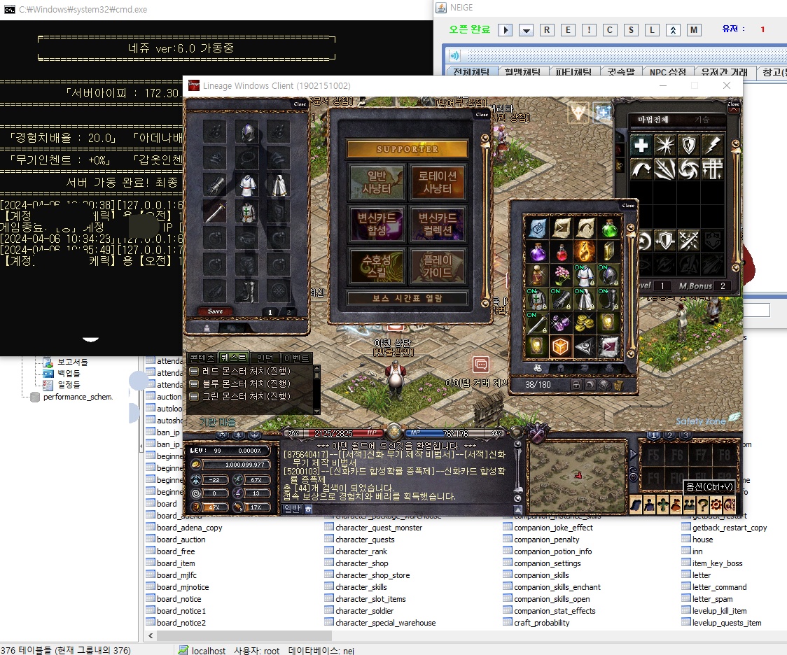Select equipment preset slot 2

click(288, 312)
